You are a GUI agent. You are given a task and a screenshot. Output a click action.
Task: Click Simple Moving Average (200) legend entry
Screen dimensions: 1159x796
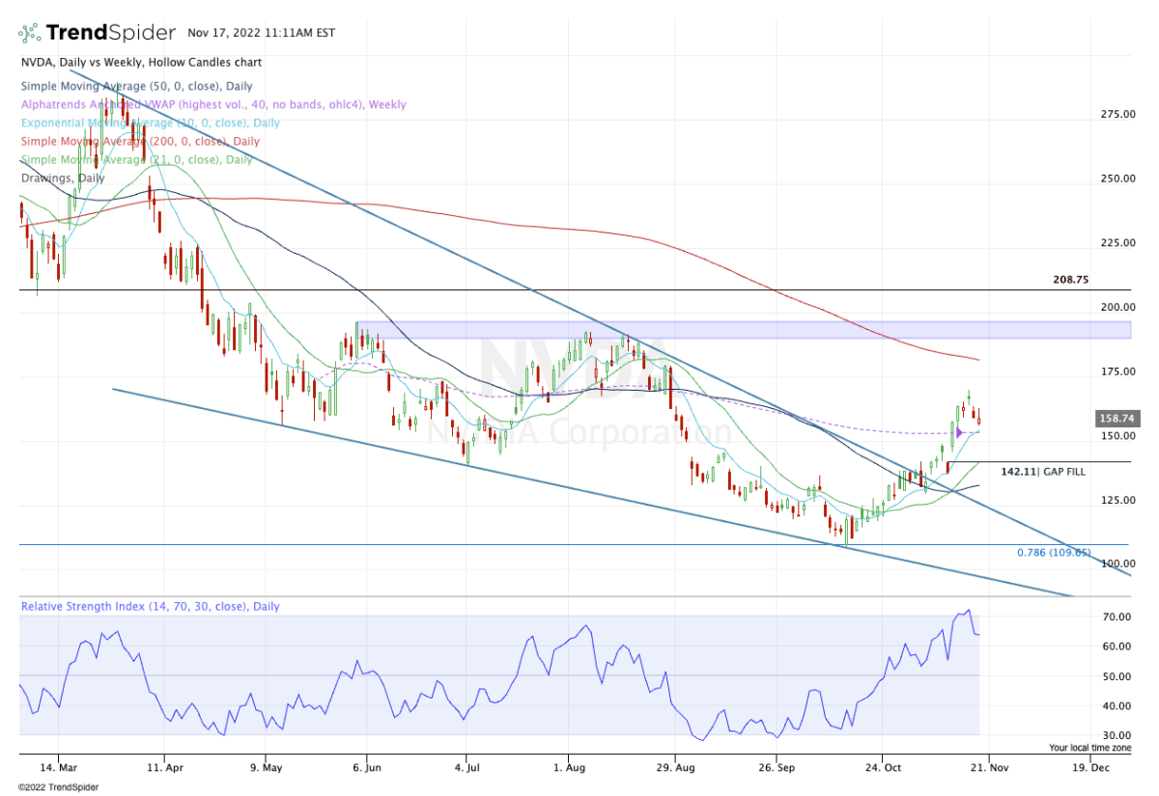[x=139, y=141]
